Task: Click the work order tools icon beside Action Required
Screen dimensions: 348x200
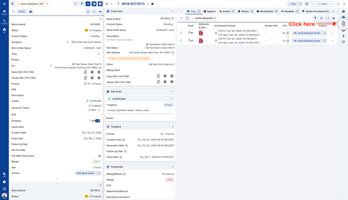Action: pos(12,4)
